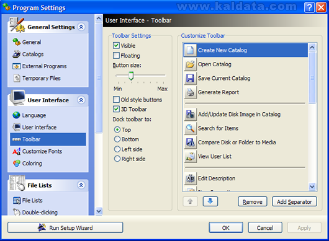The width and height of the screenshot is (329, 241).
Task: Click the Search for Items magnifier icon
Action: point(190,128)
